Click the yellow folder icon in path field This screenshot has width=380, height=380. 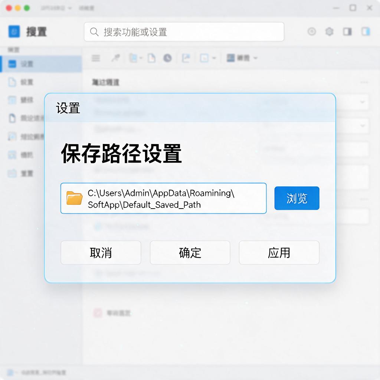(x=74, y=198)
